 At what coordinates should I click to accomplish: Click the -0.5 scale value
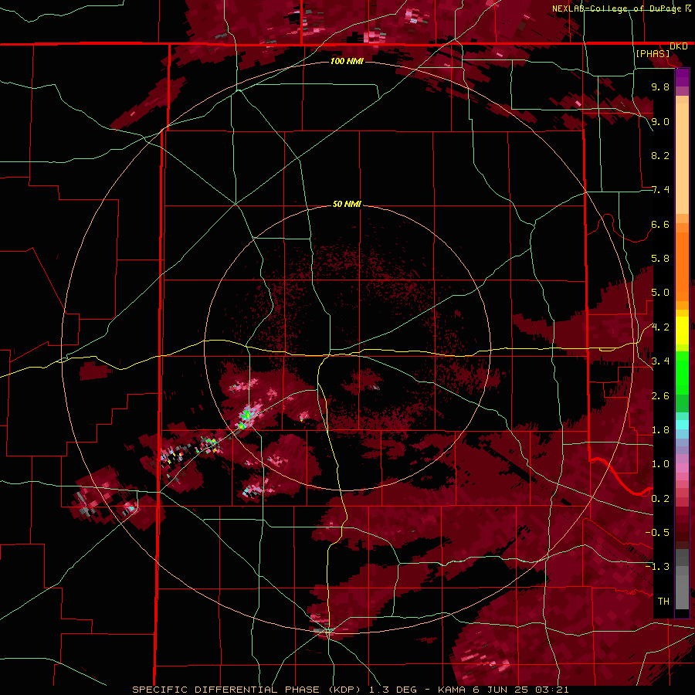(x=657, y=533)
